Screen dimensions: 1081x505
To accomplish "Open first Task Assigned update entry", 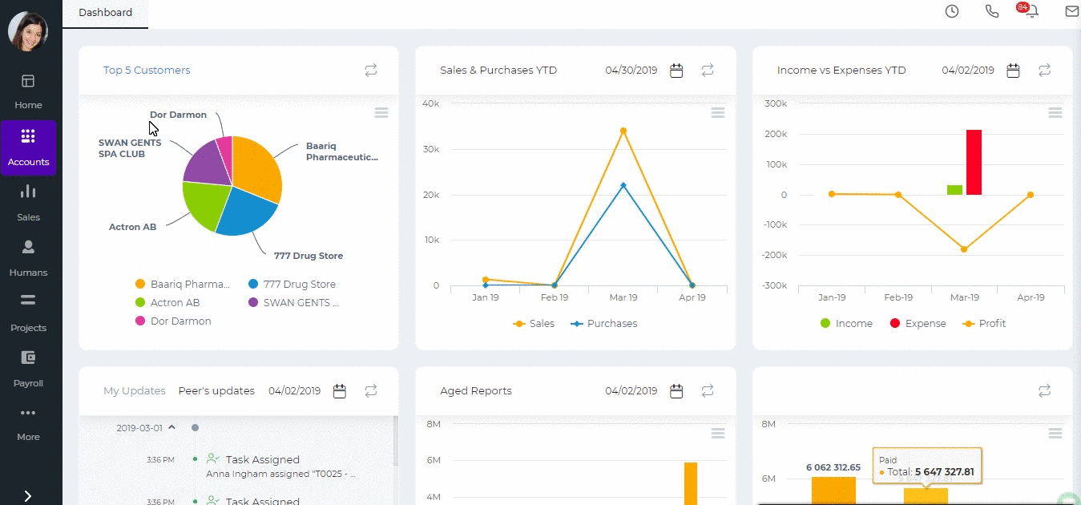I will [x=263, y=460].
